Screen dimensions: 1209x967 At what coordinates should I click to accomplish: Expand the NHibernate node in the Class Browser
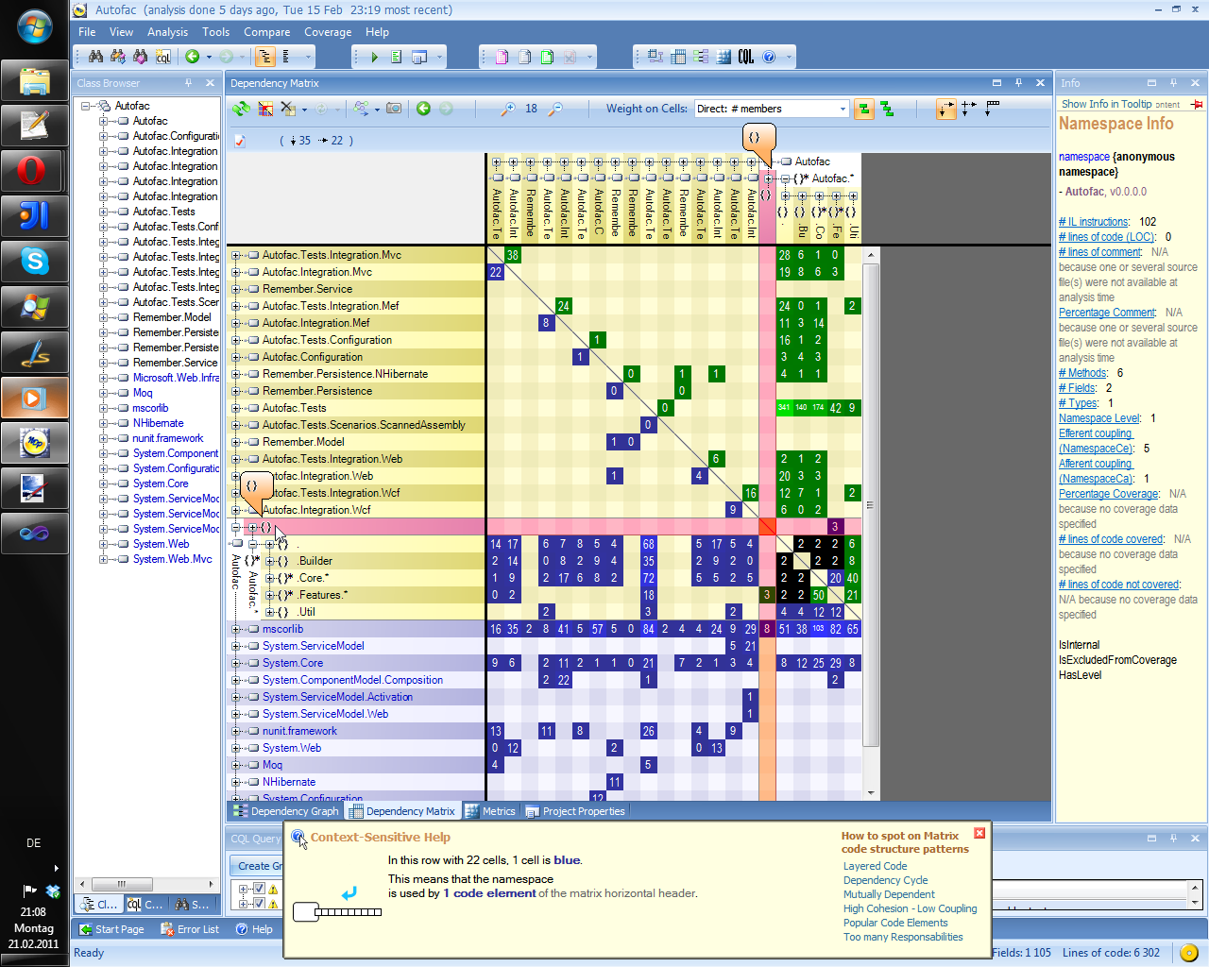[x=104, y=423]
